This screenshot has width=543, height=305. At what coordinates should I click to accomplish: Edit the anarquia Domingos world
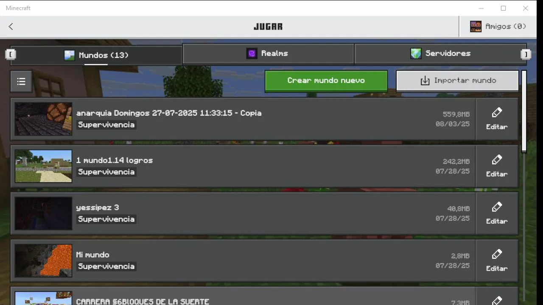pyautogui.click(x=497, y=119)
